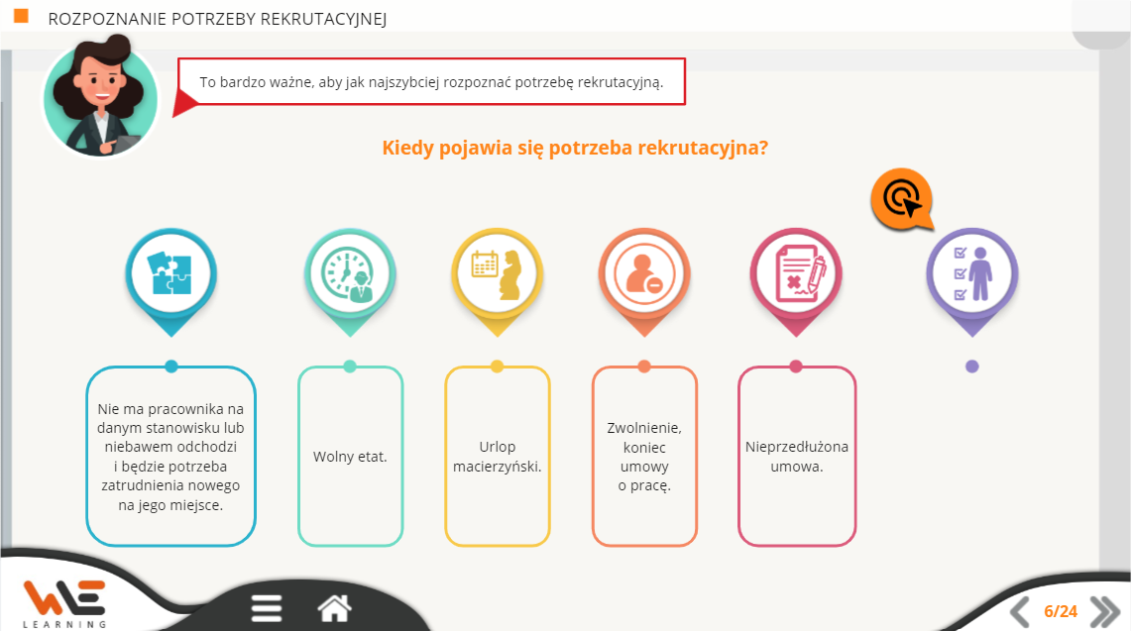Click heading 'Kiedy pojawia się potrzeba rekrutacyjna?'
Image resolution: width=1132 pixels, height=631 pixels.
click(575, 148)
